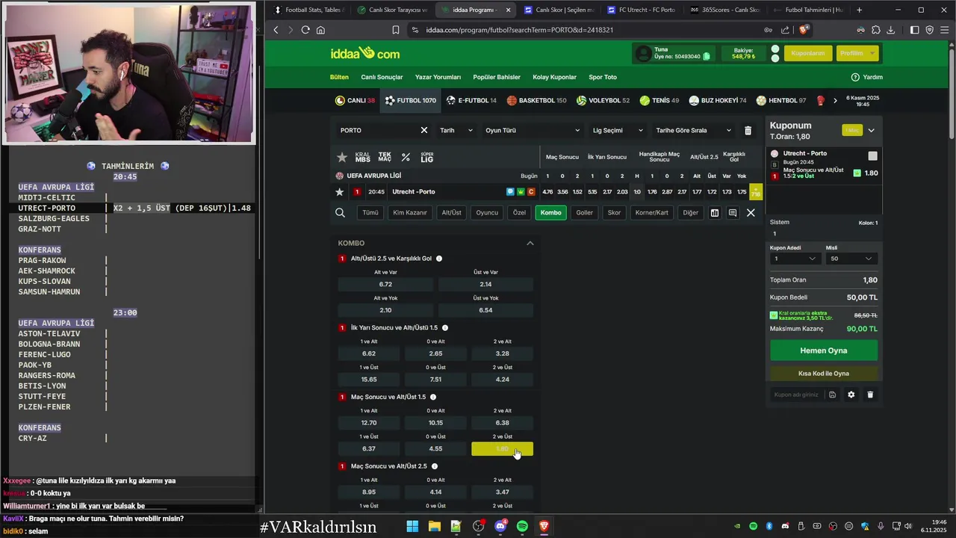Open Yardım help link
The width and height of the screenshot is (956, 538).
(x=867, y=77)
